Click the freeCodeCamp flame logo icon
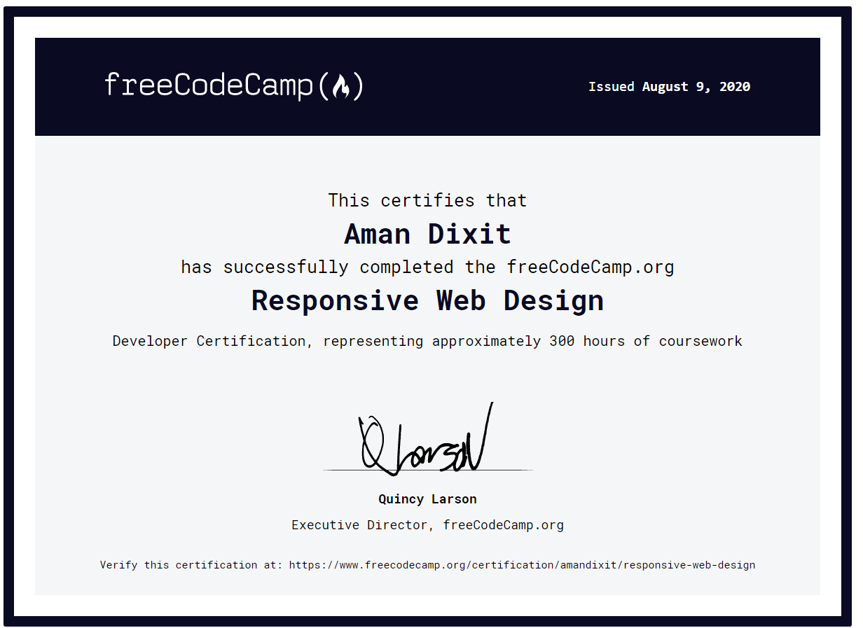Image resolution: width=863 pixels, height=628 pixels. 340,86
